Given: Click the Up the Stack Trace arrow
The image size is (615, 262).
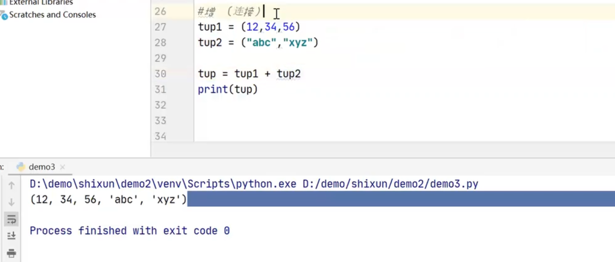Looking at the screenshot, I should 12,186.
